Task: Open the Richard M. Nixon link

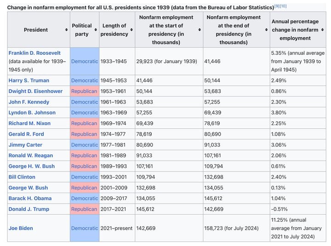Action: coord(29,123)
